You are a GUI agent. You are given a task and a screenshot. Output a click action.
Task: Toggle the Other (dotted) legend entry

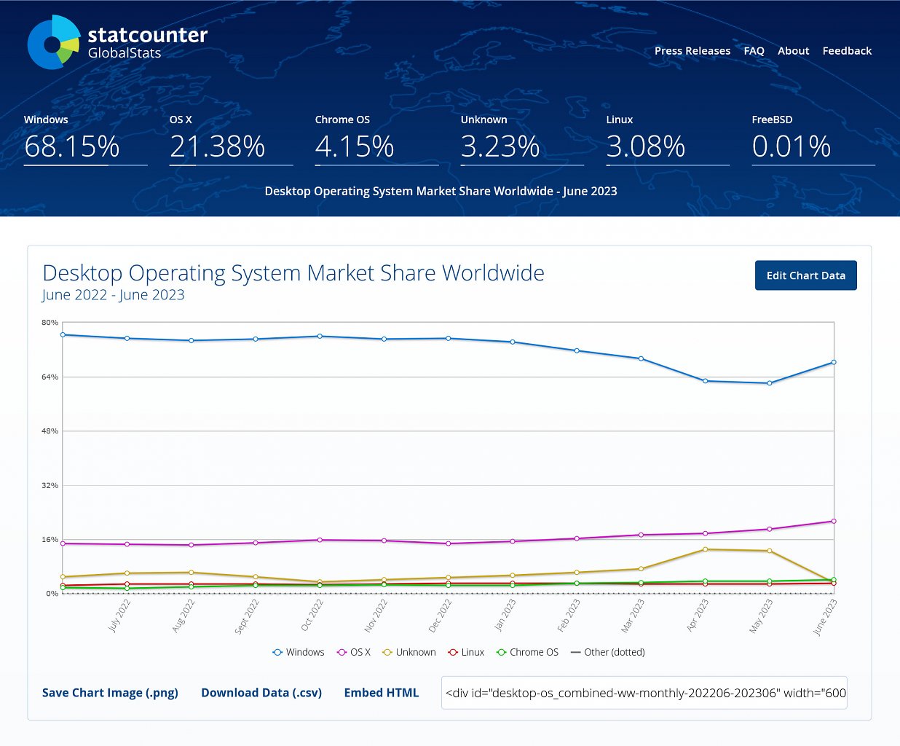click(607, 652)
